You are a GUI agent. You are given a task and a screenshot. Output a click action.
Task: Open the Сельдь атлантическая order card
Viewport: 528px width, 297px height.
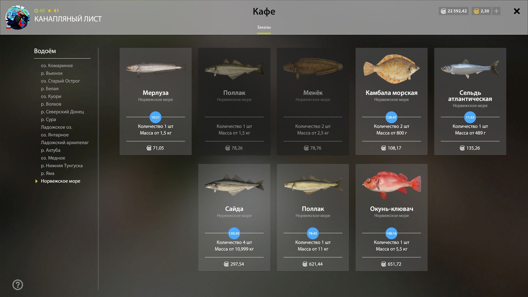point(470,101)
